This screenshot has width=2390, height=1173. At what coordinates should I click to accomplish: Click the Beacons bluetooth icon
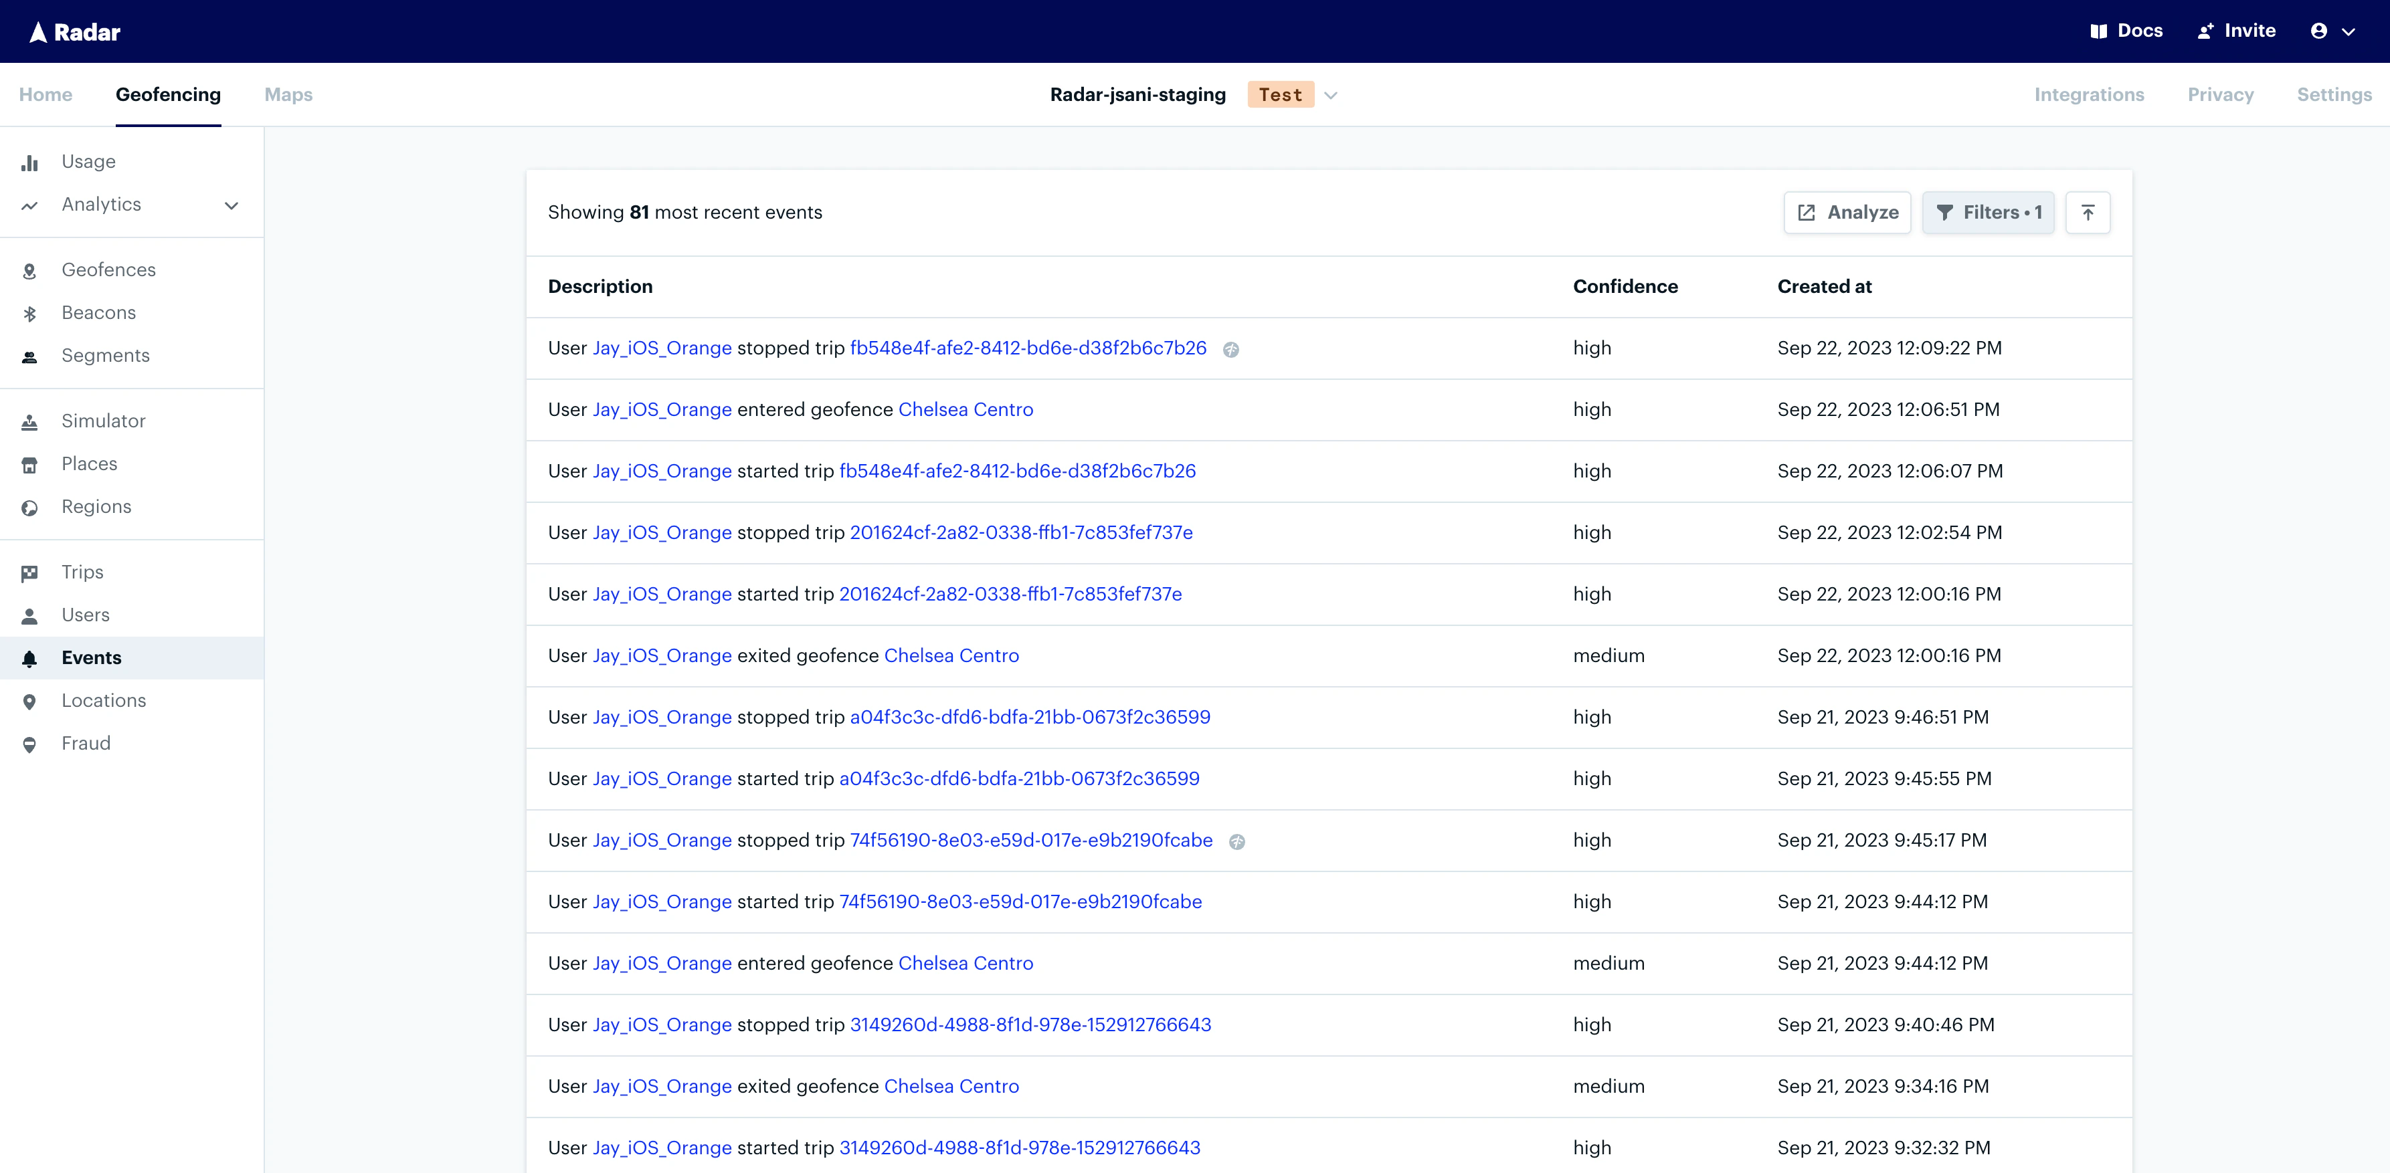(x=29, y=314)
